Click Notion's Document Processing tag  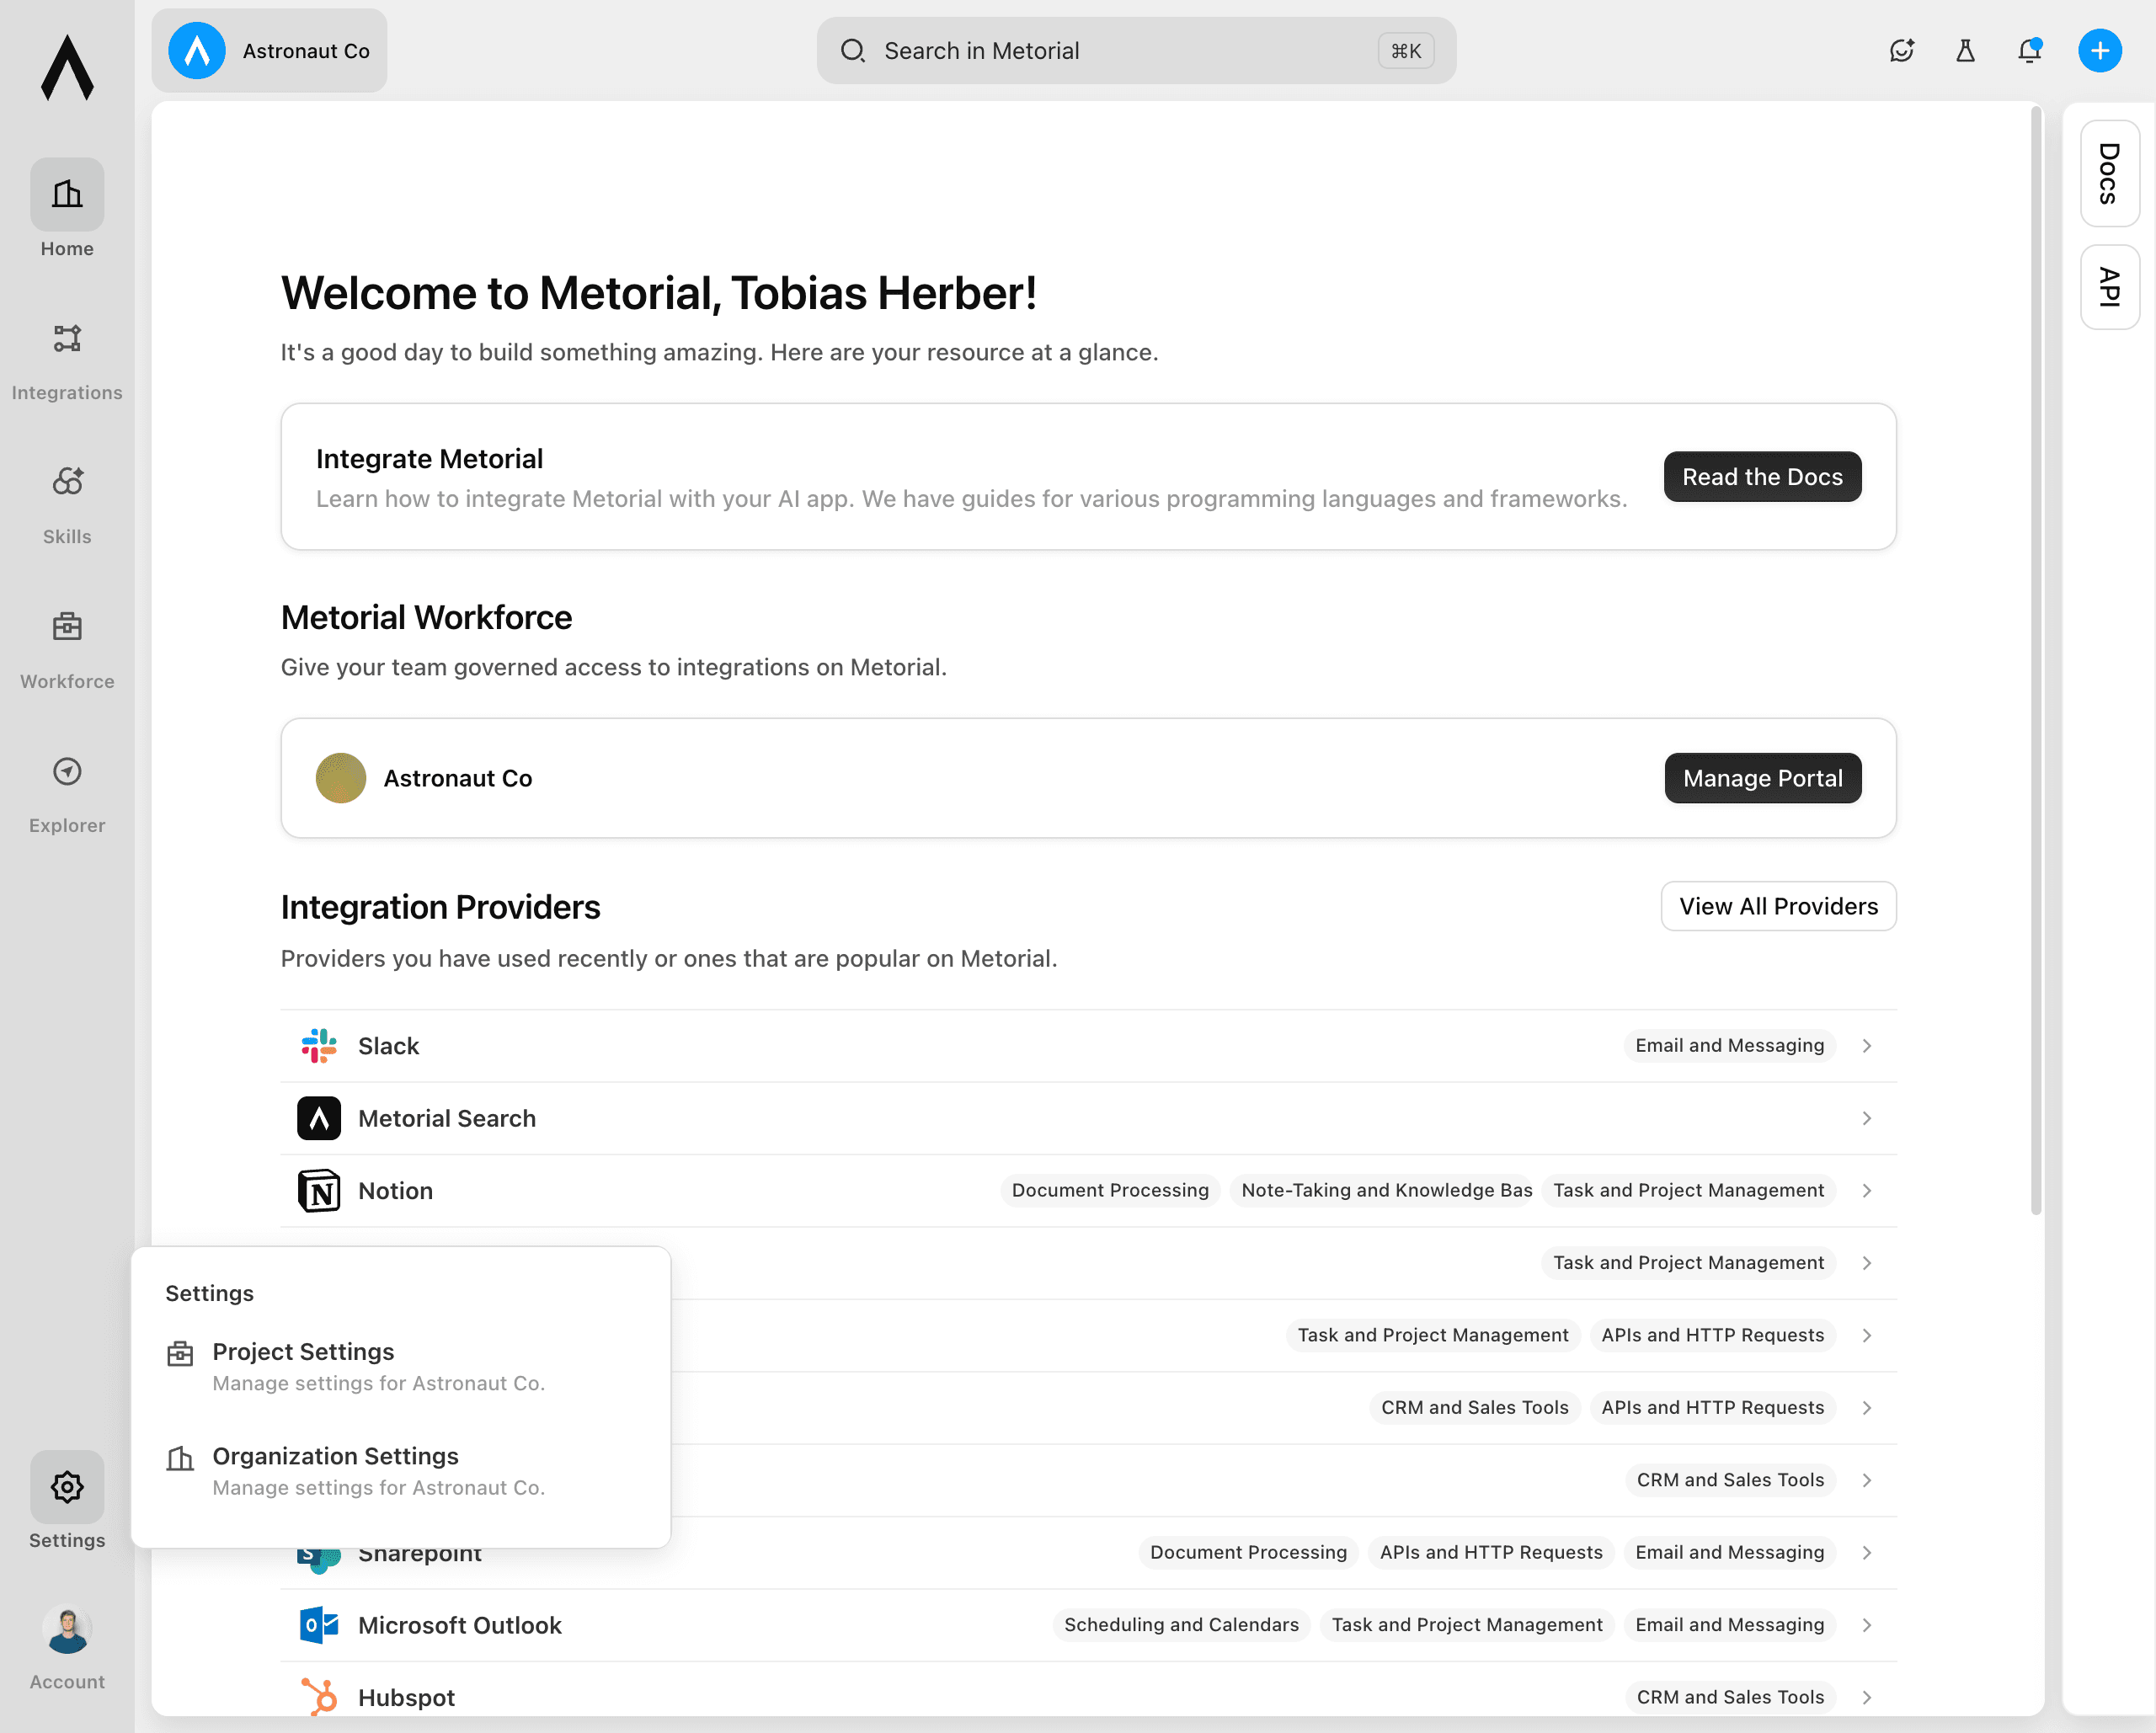coord(1110,1190)
